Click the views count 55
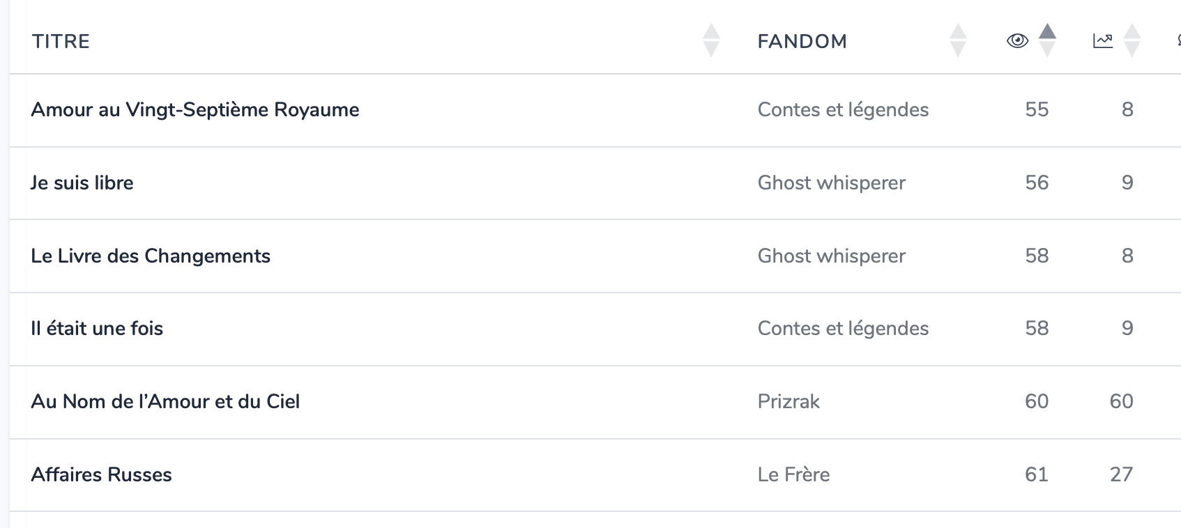 (x=1037, y=110)
